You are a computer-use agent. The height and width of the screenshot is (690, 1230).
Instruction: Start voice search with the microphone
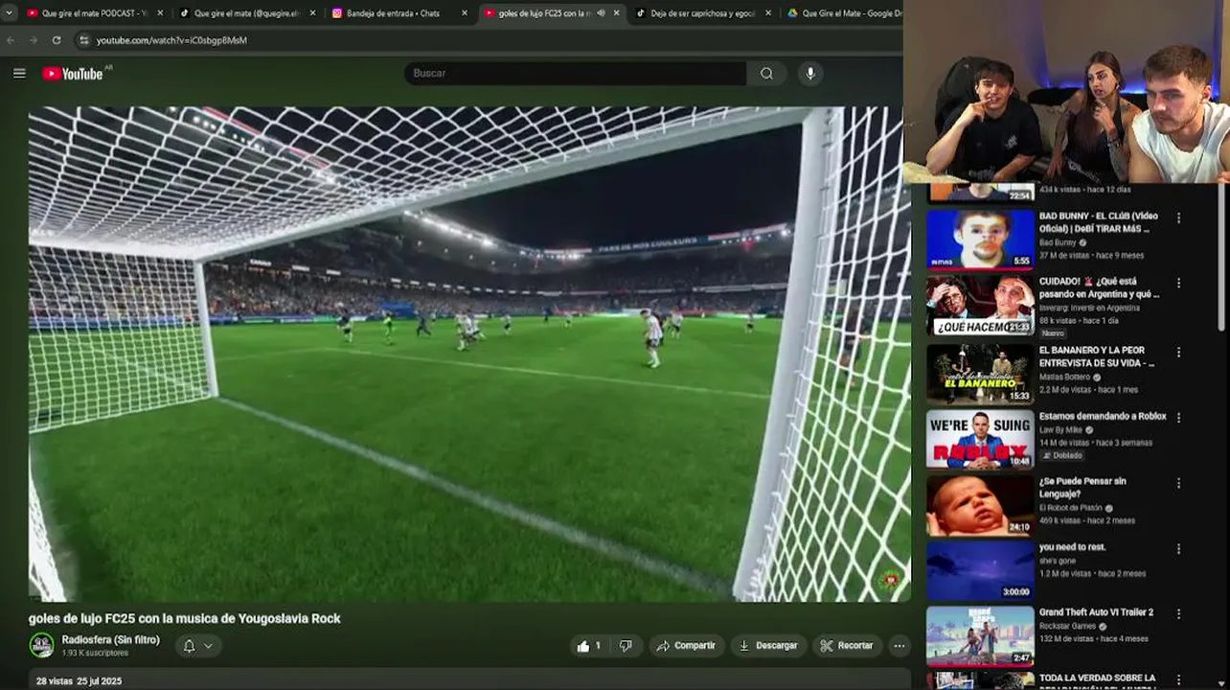(x=810, y=73)
